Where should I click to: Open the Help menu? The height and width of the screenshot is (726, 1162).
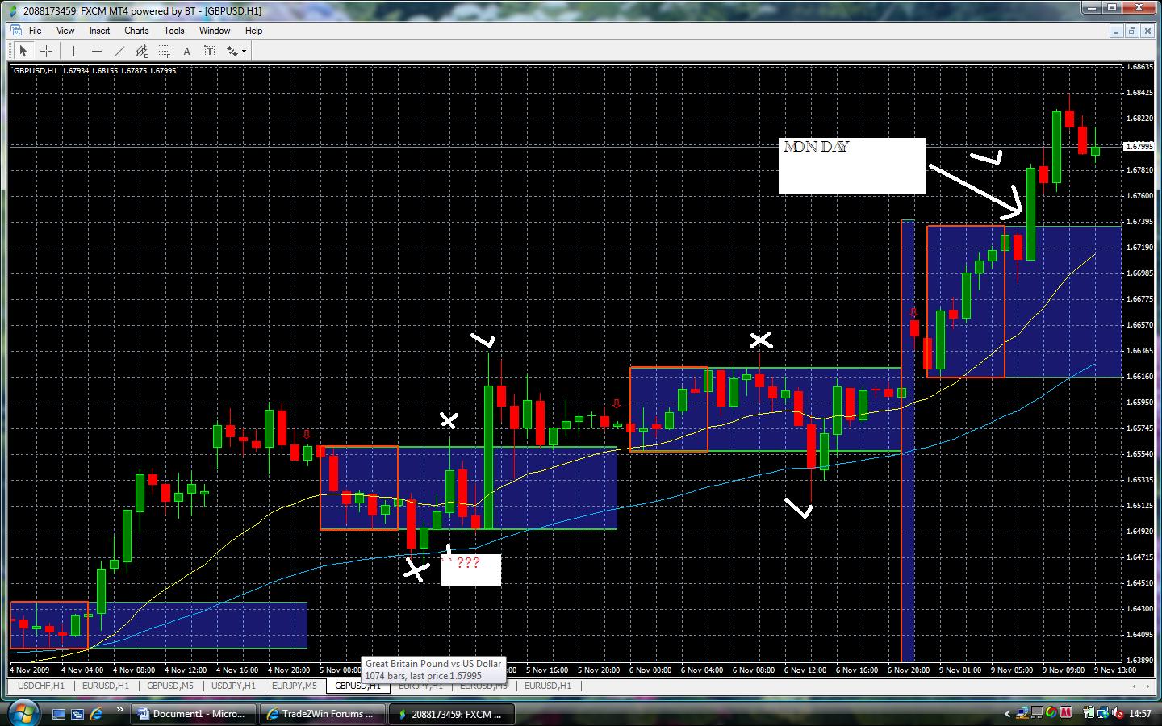point(253,31)
